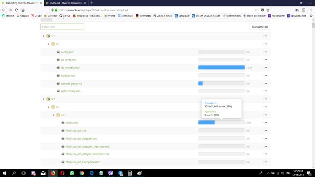Reload the page with refresh icon
The image size is (315, 177).
[x=17, y=10]
